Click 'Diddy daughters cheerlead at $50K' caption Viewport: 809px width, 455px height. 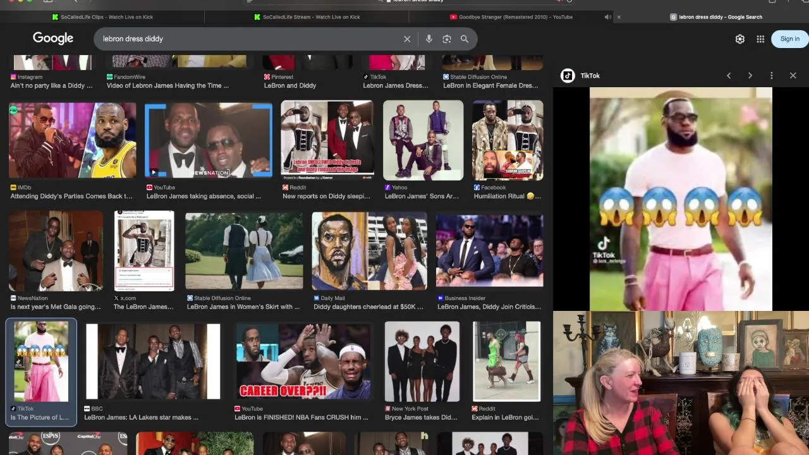click(x=368, y=306)
